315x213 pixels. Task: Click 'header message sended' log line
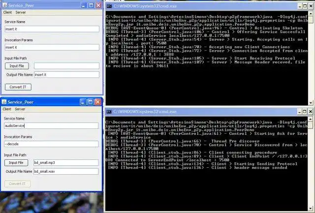click(x=198, y=168)
